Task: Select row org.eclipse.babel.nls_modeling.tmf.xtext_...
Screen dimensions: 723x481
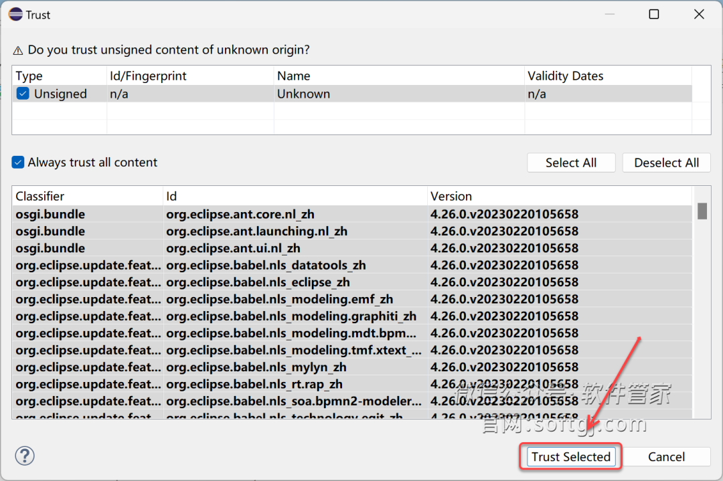Action: tap(352, 350)
